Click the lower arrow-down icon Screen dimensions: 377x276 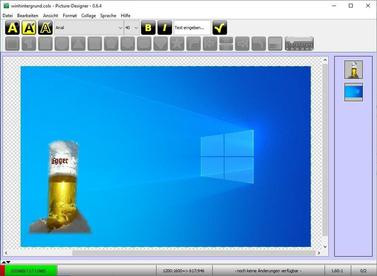226,47
